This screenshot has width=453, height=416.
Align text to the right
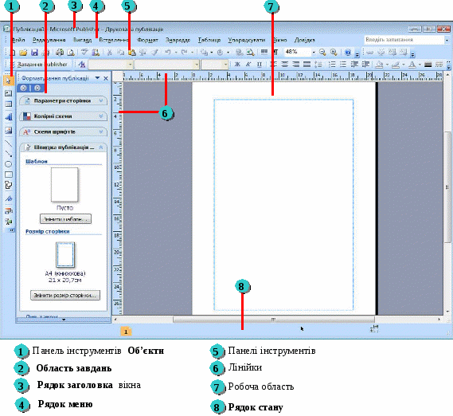(x=295, y=65)
